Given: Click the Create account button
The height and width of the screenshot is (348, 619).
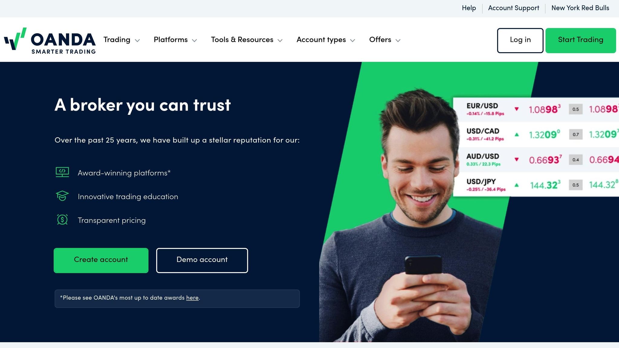Looking at the screenshot, I should [101, 260].
